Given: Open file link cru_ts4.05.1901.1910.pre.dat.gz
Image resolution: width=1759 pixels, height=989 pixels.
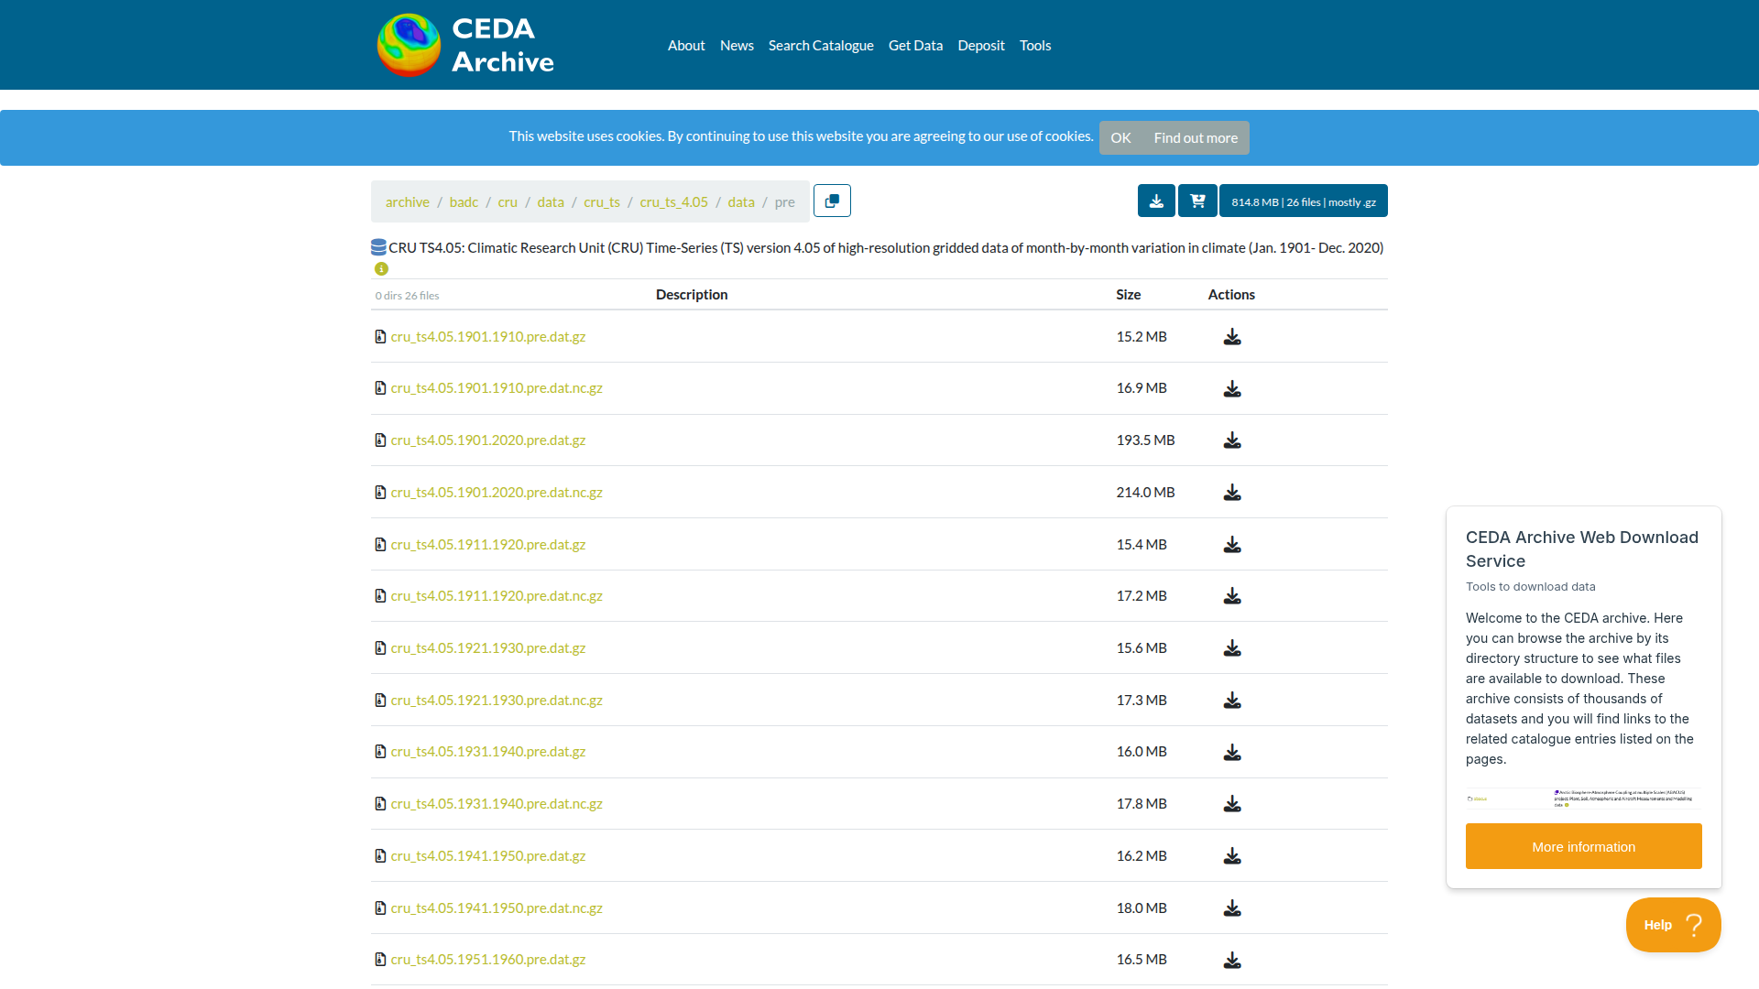Looking at the screenshot, I should coord(488,336).
